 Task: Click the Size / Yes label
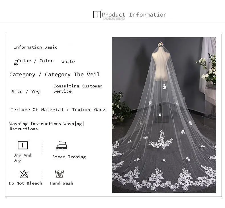[x=25, y=92]
